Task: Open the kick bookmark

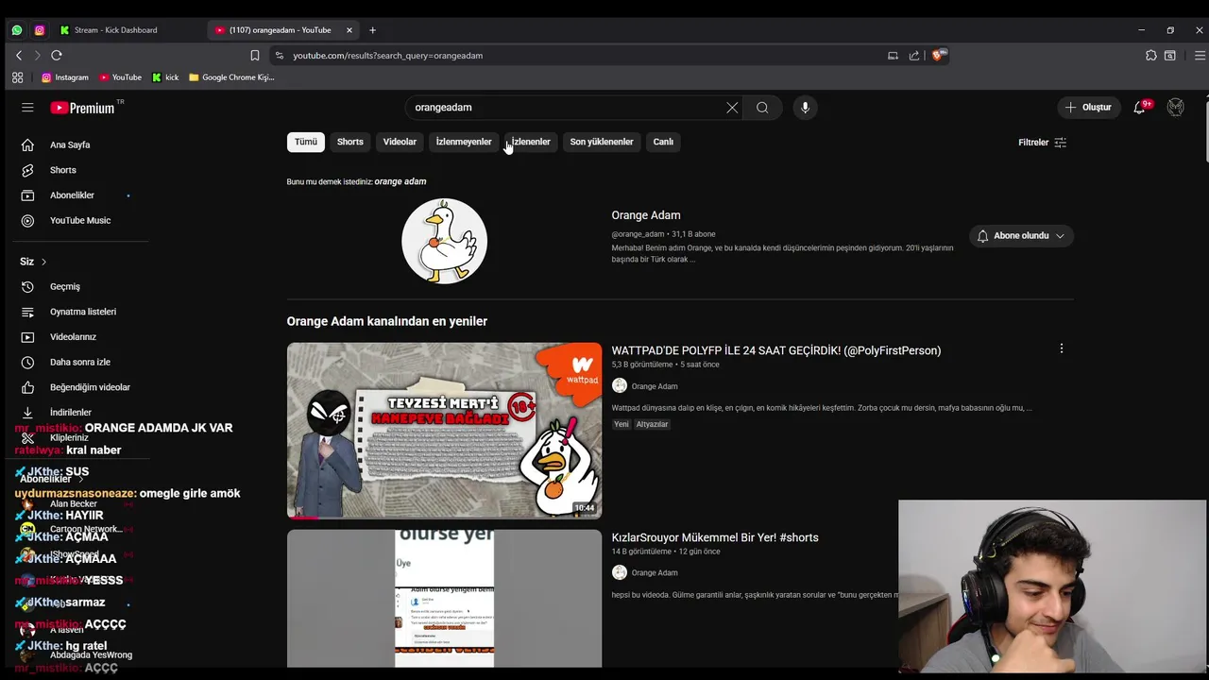Action: click(165, 77)
